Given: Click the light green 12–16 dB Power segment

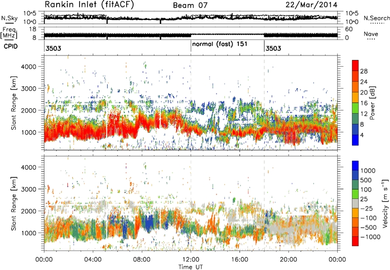Looking at the screenshot, I should 355,108.
